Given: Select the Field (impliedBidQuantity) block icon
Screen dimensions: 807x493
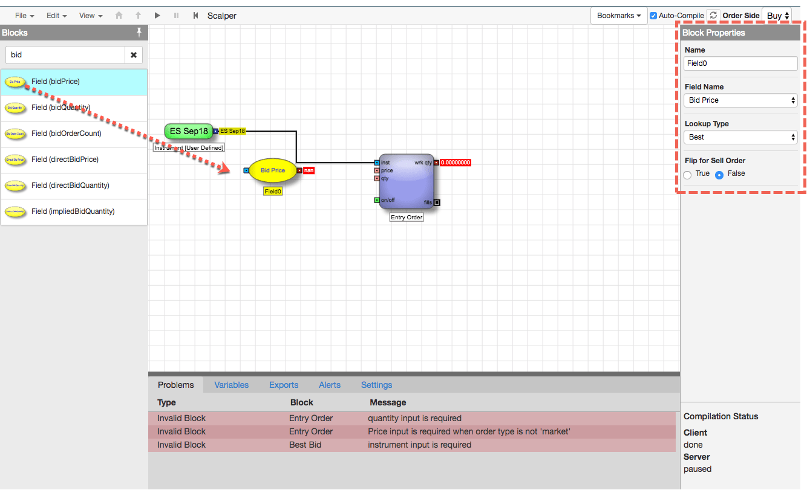Looking at the screenshot, I should tap(15, 211).
